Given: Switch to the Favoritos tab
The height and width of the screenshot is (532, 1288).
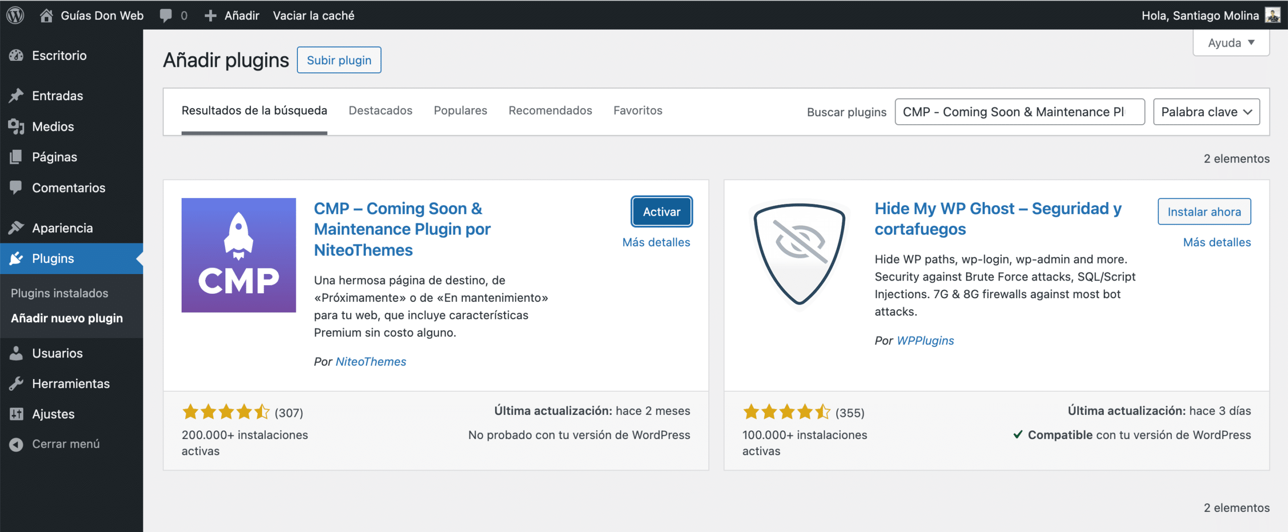Looking at the screenshot, I should click(637, 110).
